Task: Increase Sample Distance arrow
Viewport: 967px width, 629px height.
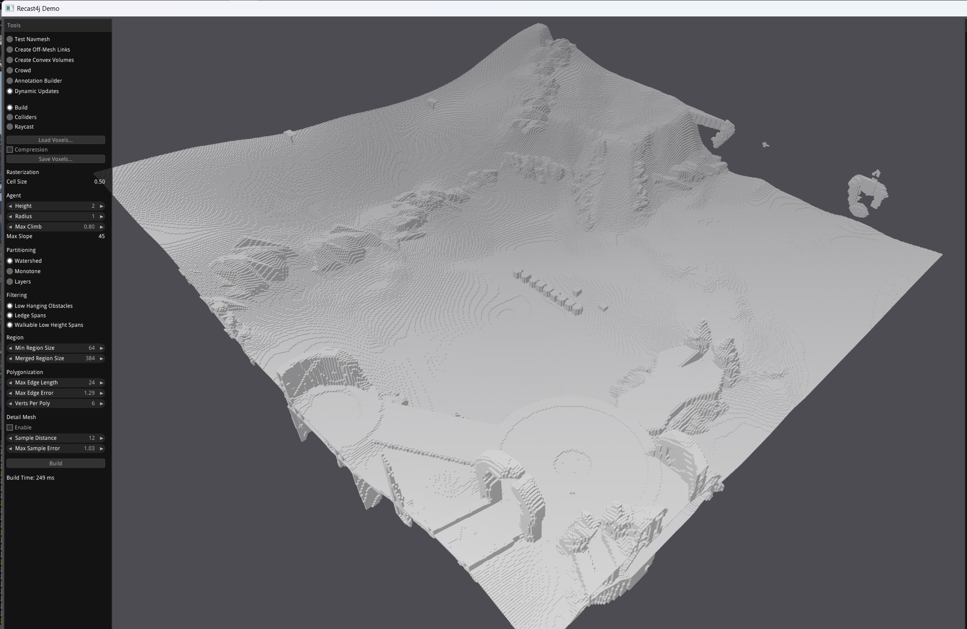Action: coord(102,438)
